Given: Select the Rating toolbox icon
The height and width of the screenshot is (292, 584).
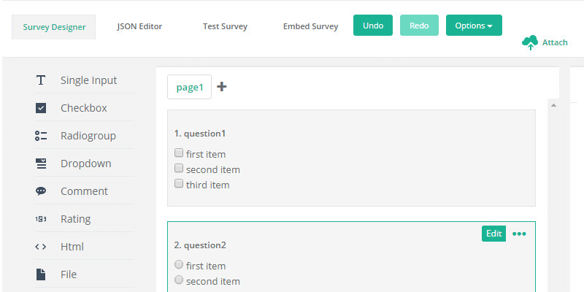Looking at the screenshot, I should [41, 219].
